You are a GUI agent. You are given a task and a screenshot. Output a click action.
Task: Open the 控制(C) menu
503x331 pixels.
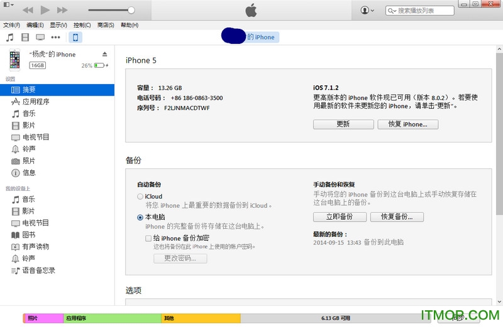[x=82, y=25]
